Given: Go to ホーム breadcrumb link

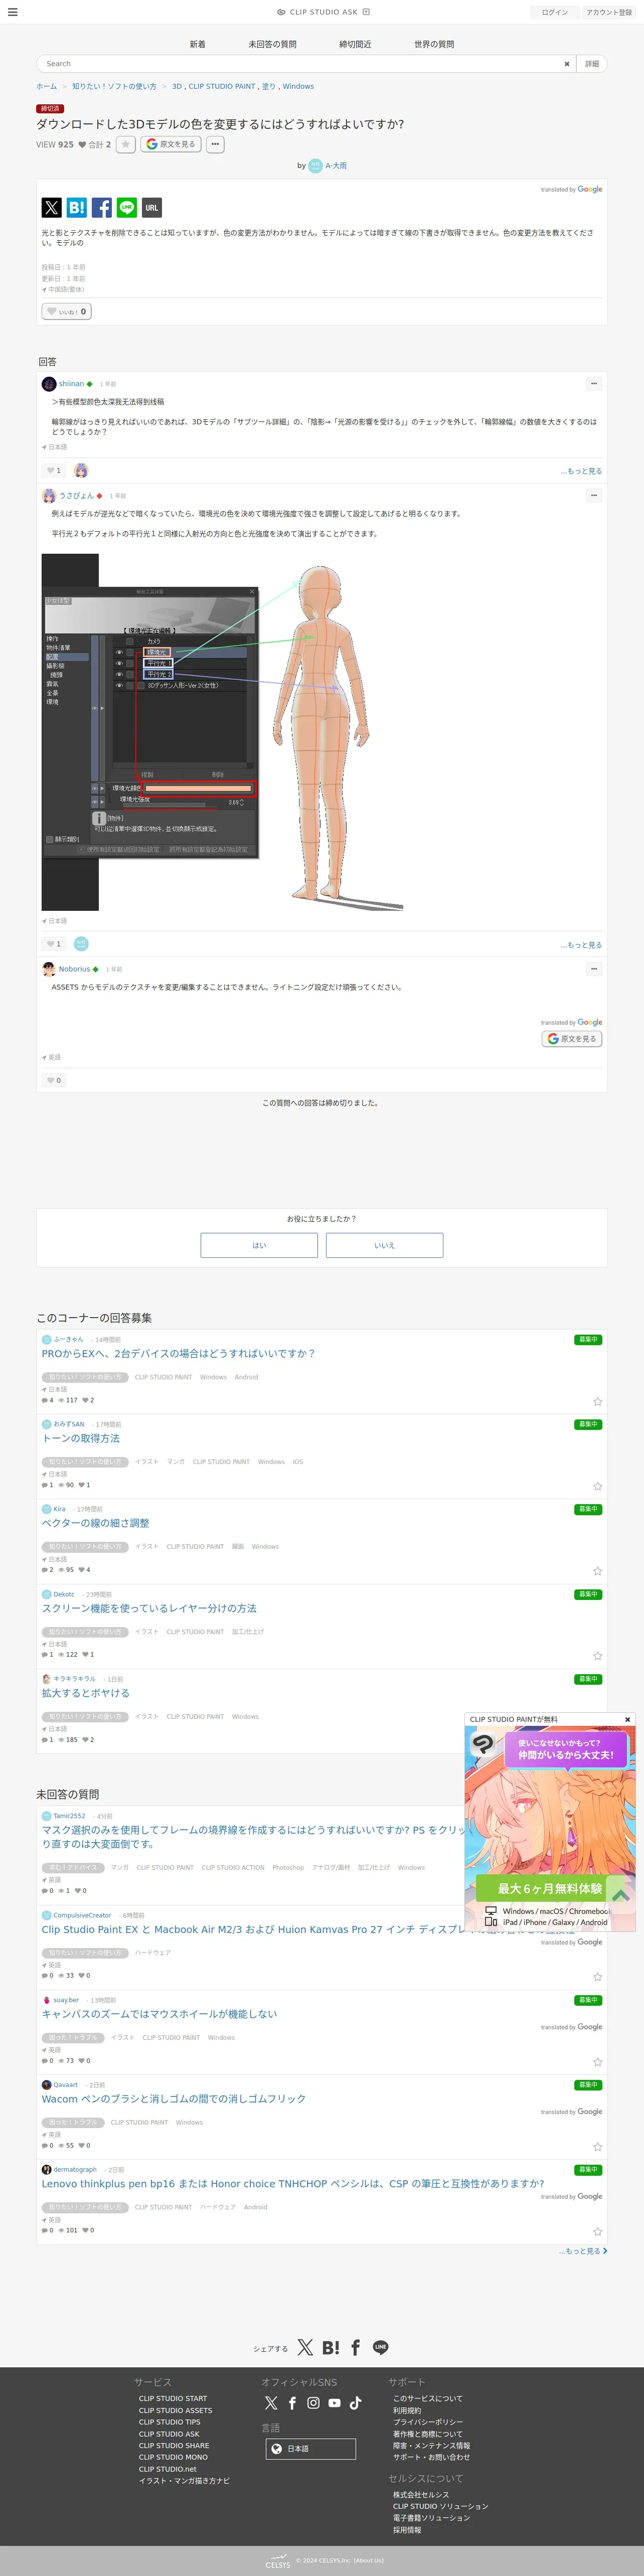Looking at the screenshot, I should (x=47, y=87).
